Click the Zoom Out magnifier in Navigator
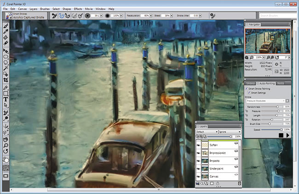The height and width of the screenshot is (194, 299). tap(268, 57)
